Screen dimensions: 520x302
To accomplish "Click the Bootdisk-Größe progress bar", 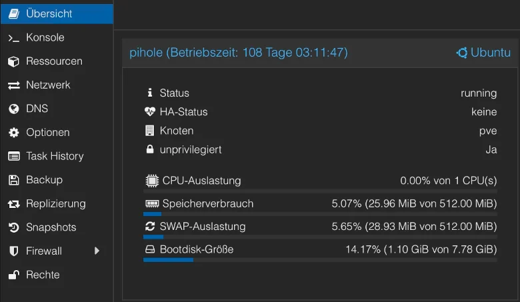I will pos(320,260).
